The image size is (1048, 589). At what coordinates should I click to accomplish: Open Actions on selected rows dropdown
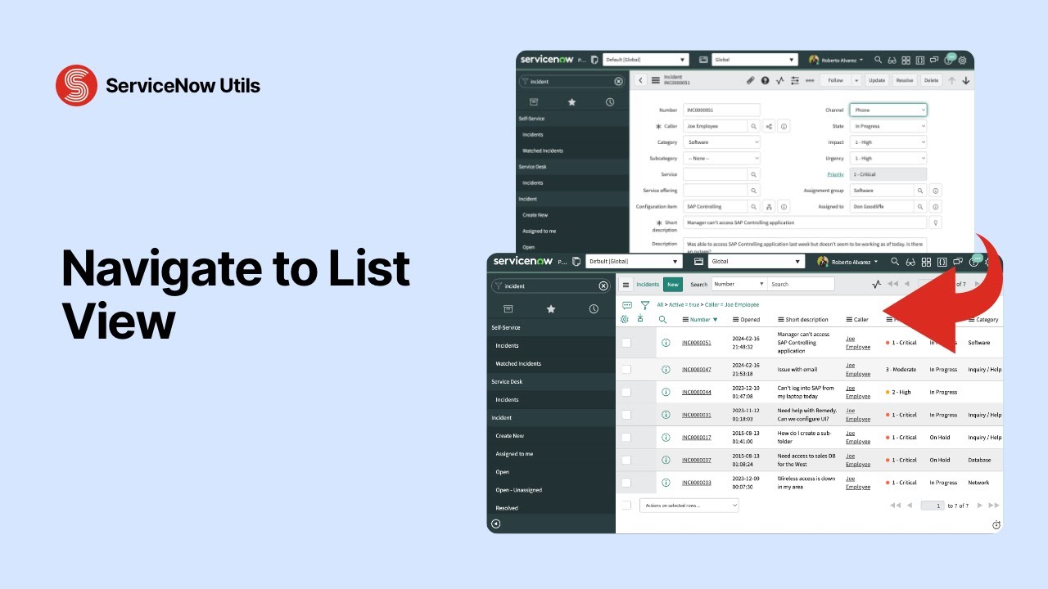tap(689, 506)
